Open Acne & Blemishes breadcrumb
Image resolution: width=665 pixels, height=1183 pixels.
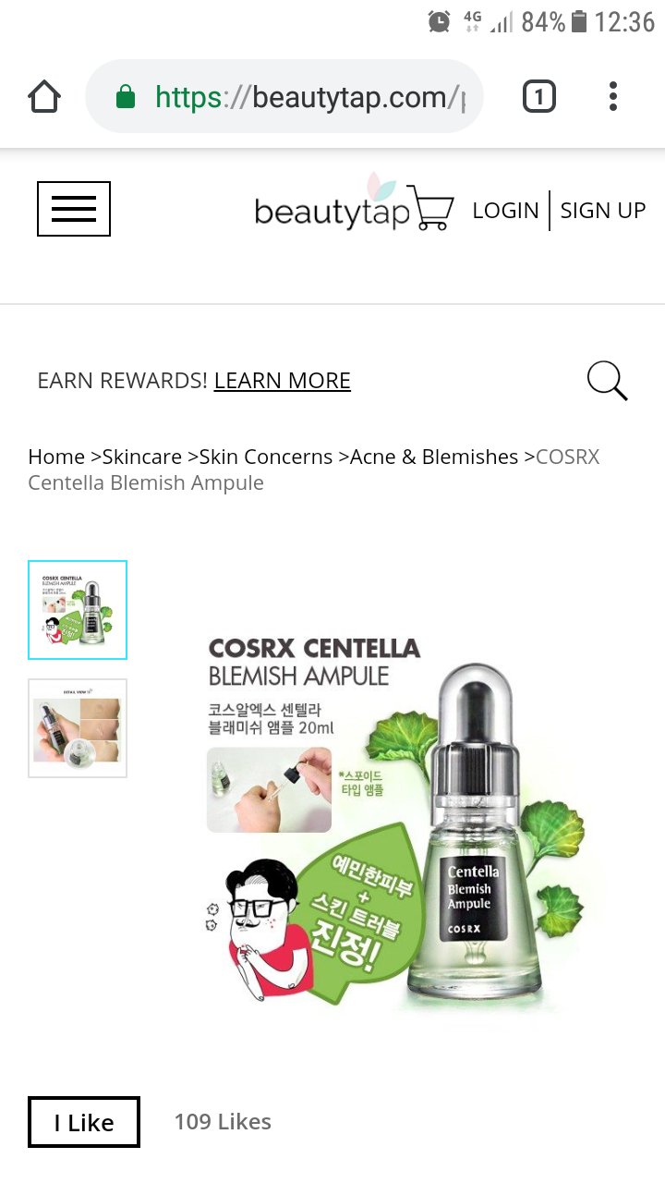[x=434, y=457]
